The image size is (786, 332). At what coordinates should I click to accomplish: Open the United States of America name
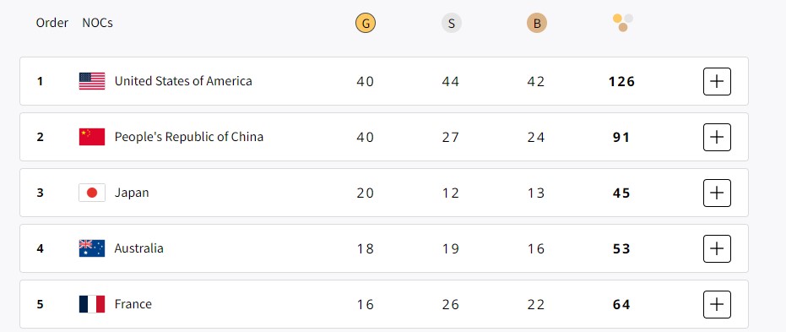[183, 81]
